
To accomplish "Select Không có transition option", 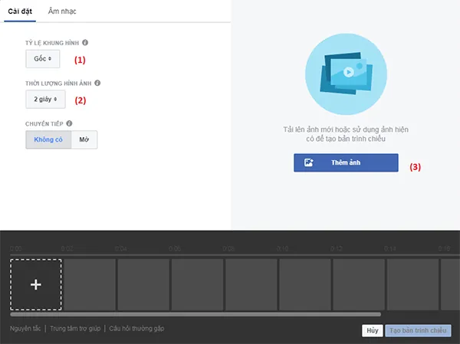I will [x=48, y=139].
